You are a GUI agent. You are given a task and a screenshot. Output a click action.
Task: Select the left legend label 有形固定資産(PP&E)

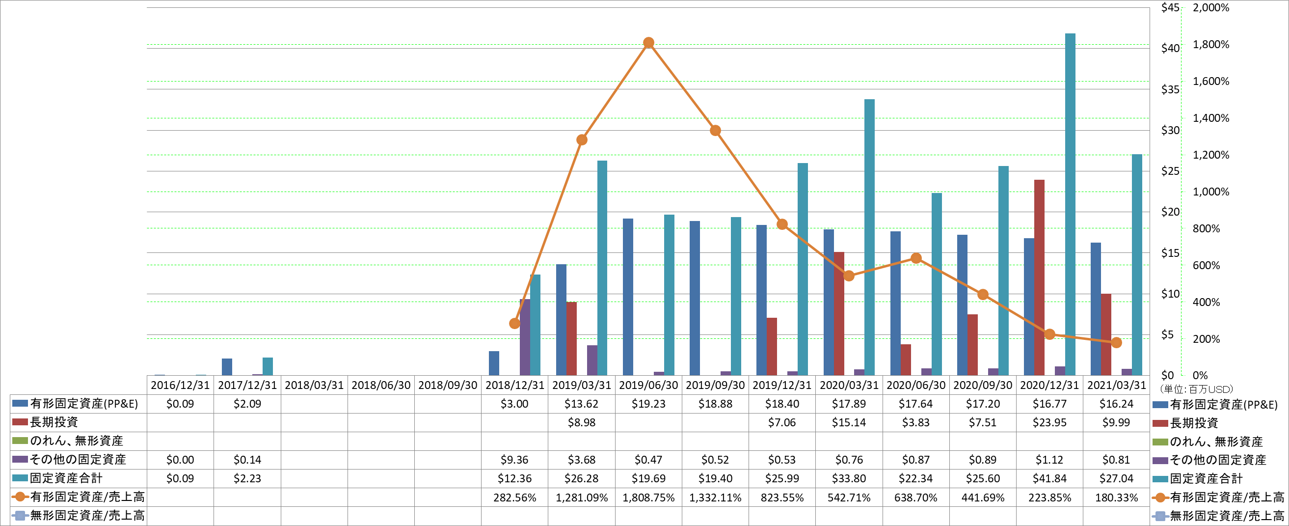[84, 403]
